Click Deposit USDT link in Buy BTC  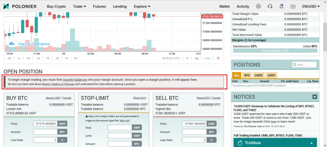pyautogui.click(x=53, y=98)
